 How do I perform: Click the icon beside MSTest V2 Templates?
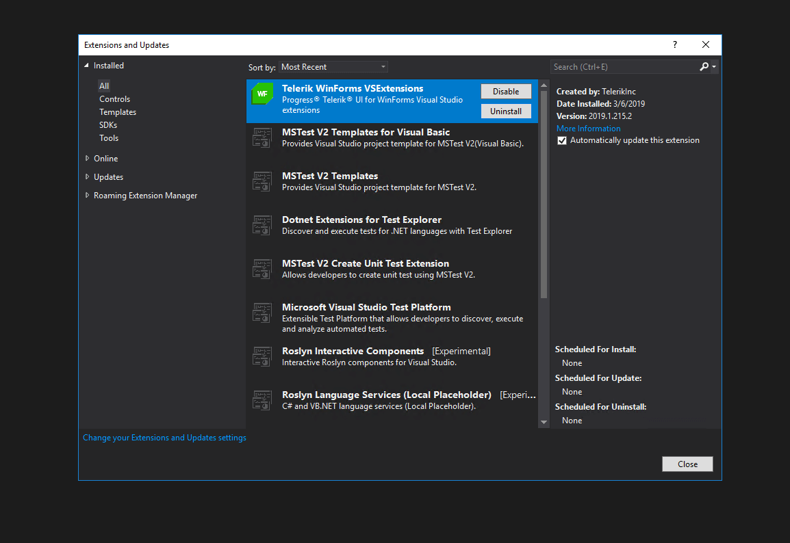(x=262, y=181)
